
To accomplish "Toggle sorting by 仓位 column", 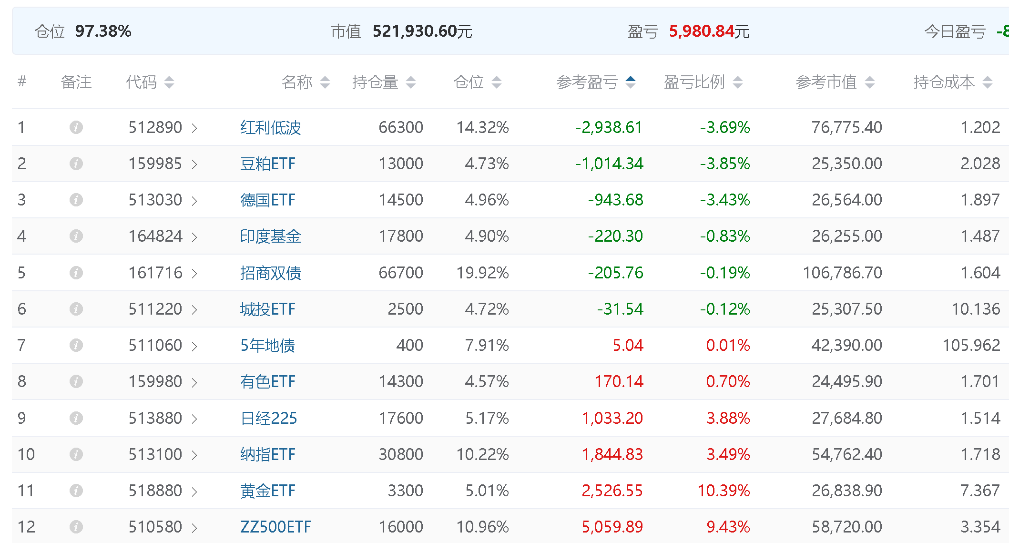I will (497, 82).
